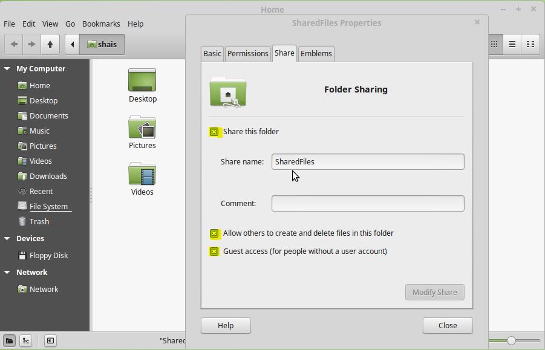The image size is (545, 350).
Task: Toggle allow others to create and delete files
Action: [215, 233]
